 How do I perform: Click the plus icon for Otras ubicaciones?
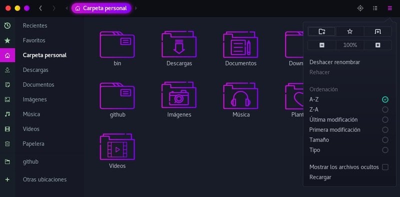[x=7, y=179]
